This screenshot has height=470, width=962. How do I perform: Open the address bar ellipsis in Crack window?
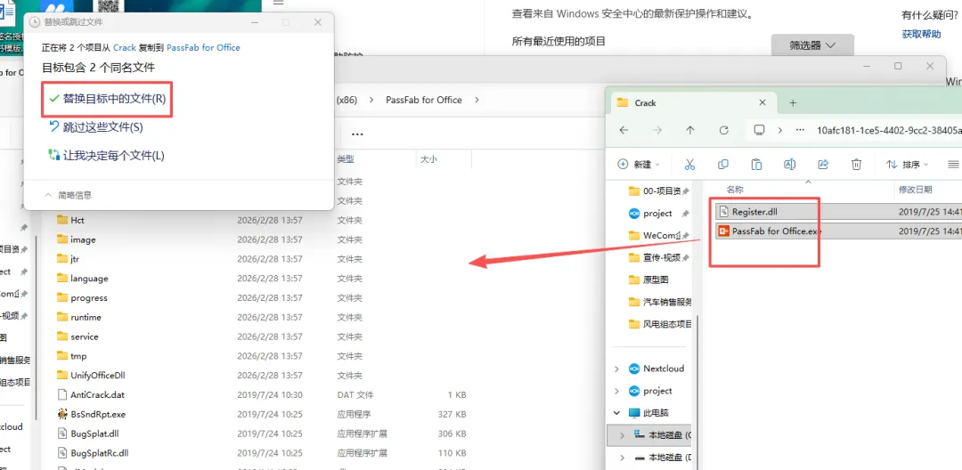point(799,130)
